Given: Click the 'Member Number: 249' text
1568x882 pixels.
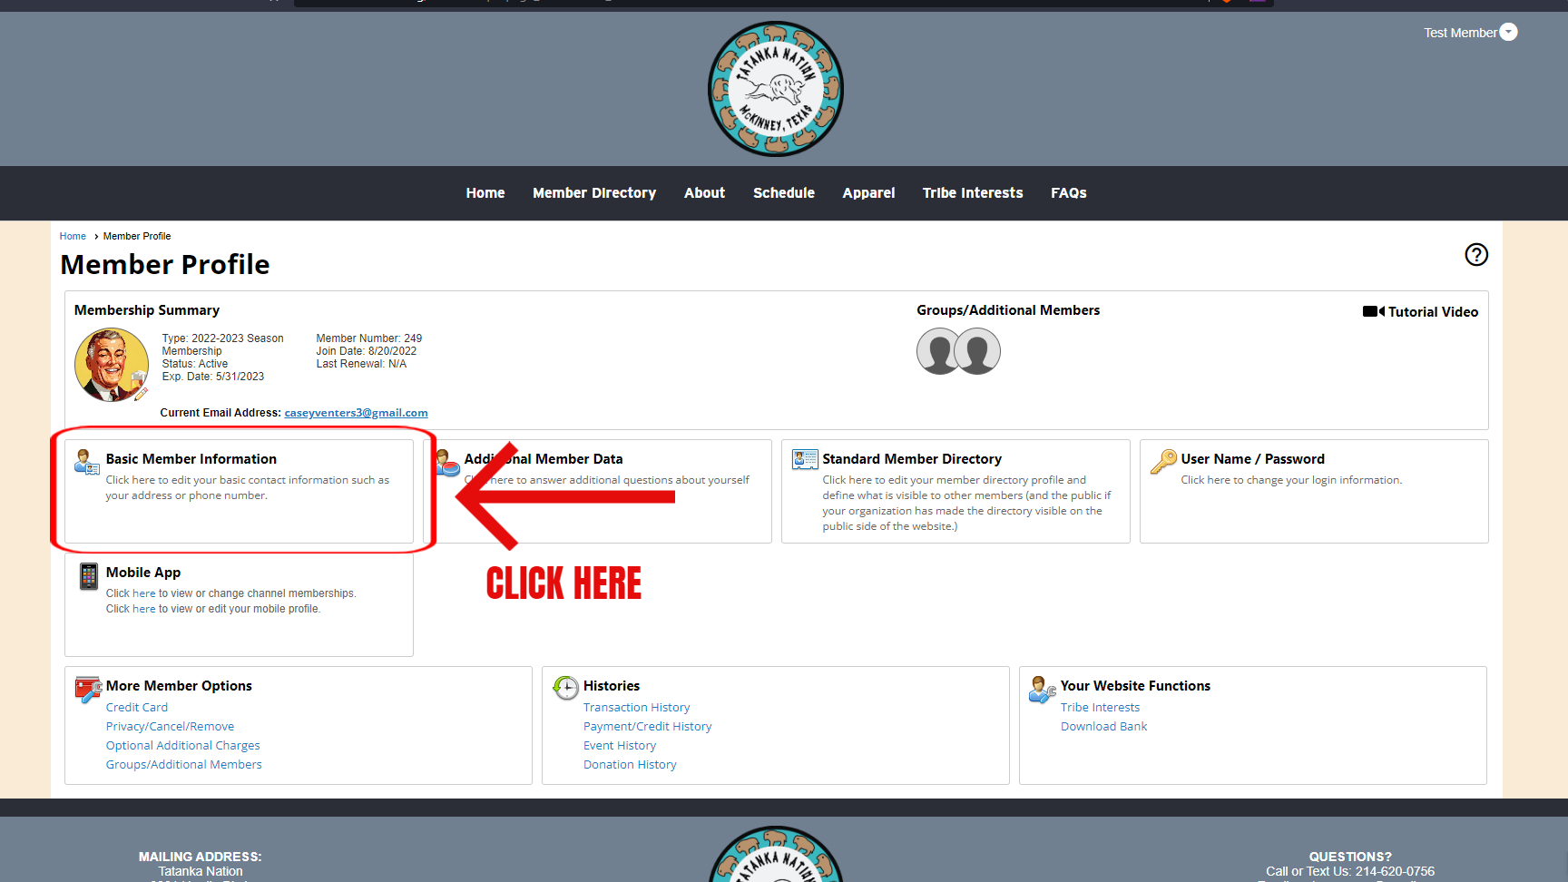Looking at the screenshot, I should [x=369, y=338].
